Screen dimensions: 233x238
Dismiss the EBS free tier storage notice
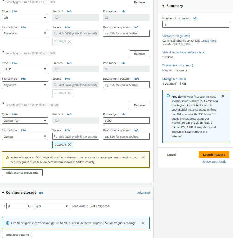143,223
